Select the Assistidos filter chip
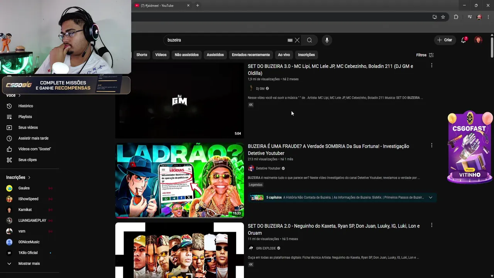494x278 pixels. tap(215, 55)
